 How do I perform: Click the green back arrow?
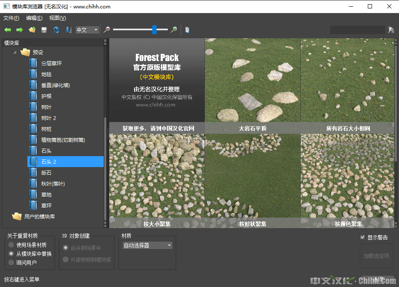coord(8,30)
